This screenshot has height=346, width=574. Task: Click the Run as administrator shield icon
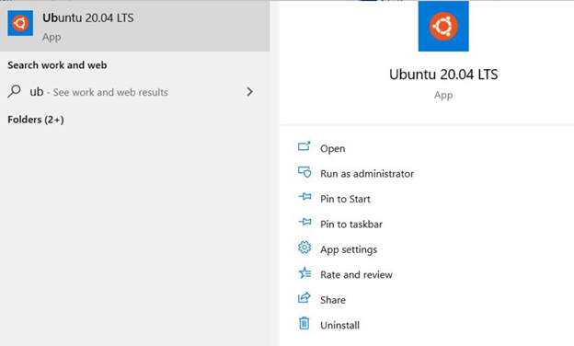(304, 172)
